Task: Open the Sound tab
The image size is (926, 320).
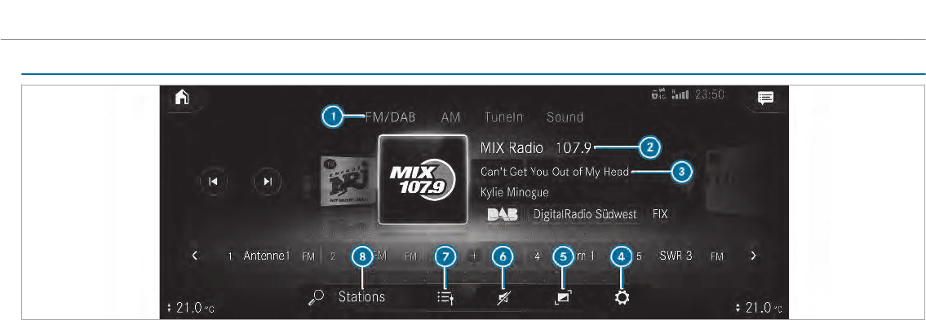Action: [565, 117]
